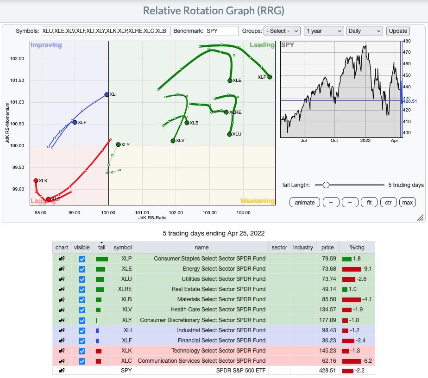Screen dimensions: 428x378
Task: Click the Update button
Action: click(x=398, y=31)
